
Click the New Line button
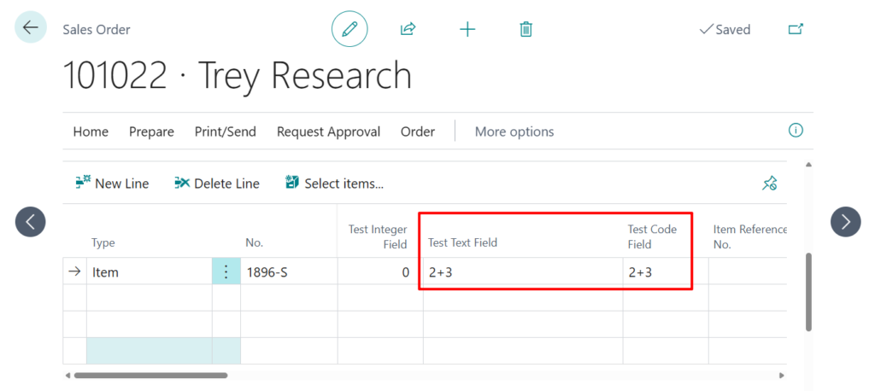pos(112,184)
